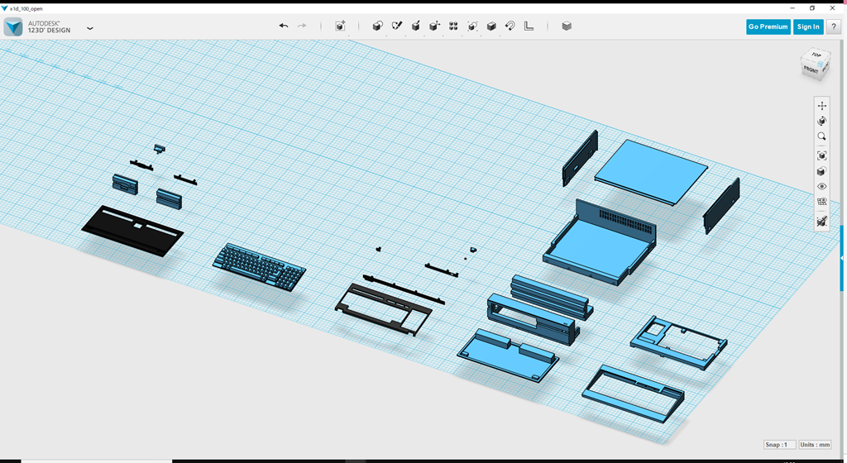Image resolution: width=847 pixels, height=463 pixels.
Task: Open the Construct tool menu
Action: (x=416, y=26)
